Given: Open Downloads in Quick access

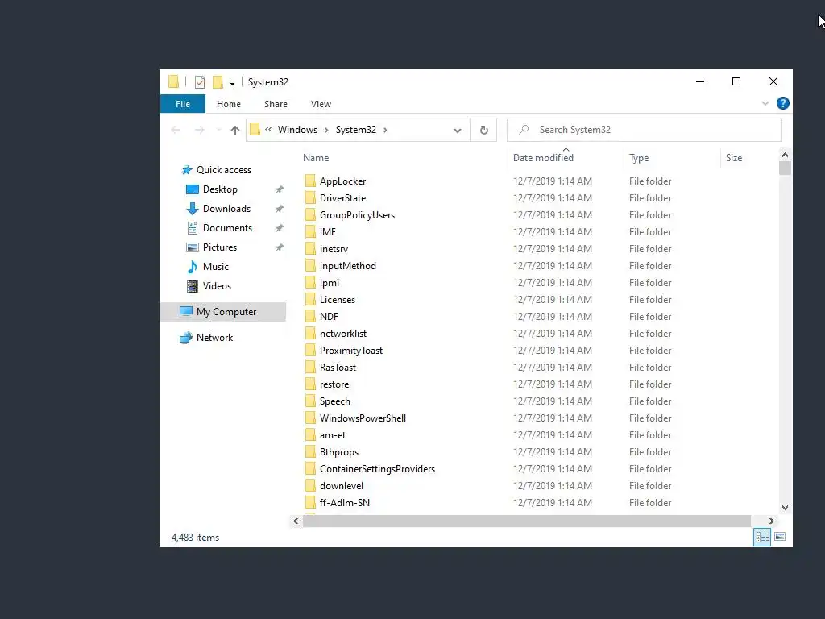Looking at the screenshot, I should click(226, 209).
